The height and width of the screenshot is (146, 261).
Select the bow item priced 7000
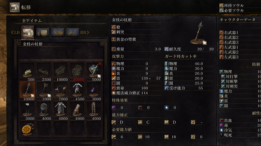click(61, 91)
